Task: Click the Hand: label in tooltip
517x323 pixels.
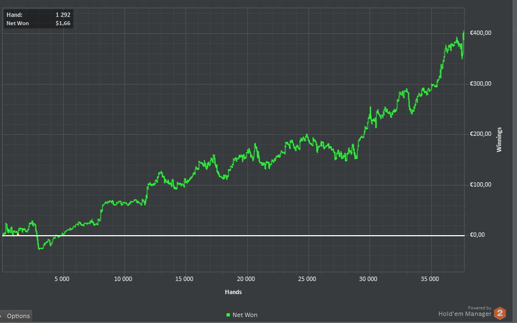Action: (x=15, y=15)
